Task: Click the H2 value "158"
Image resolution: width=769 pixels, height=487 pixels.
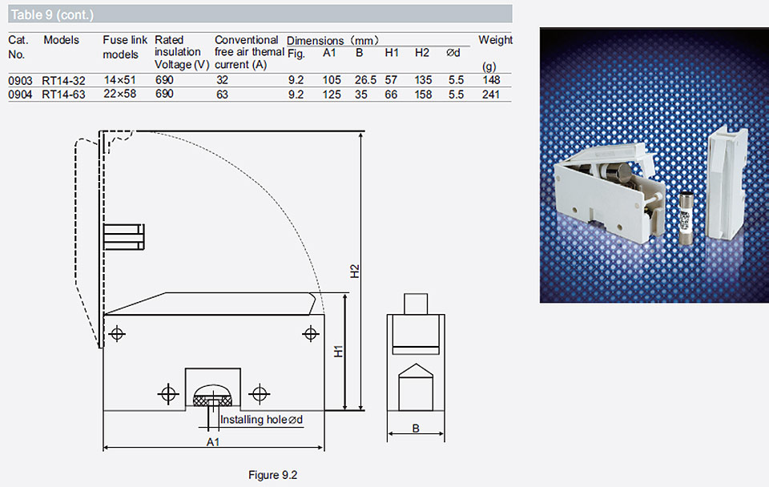Action: point(423,95)
